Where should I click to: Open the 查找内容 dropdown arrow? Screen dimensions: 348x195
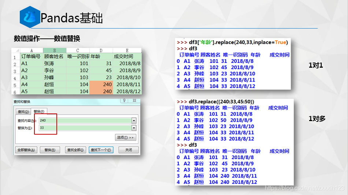pos(134,120)
